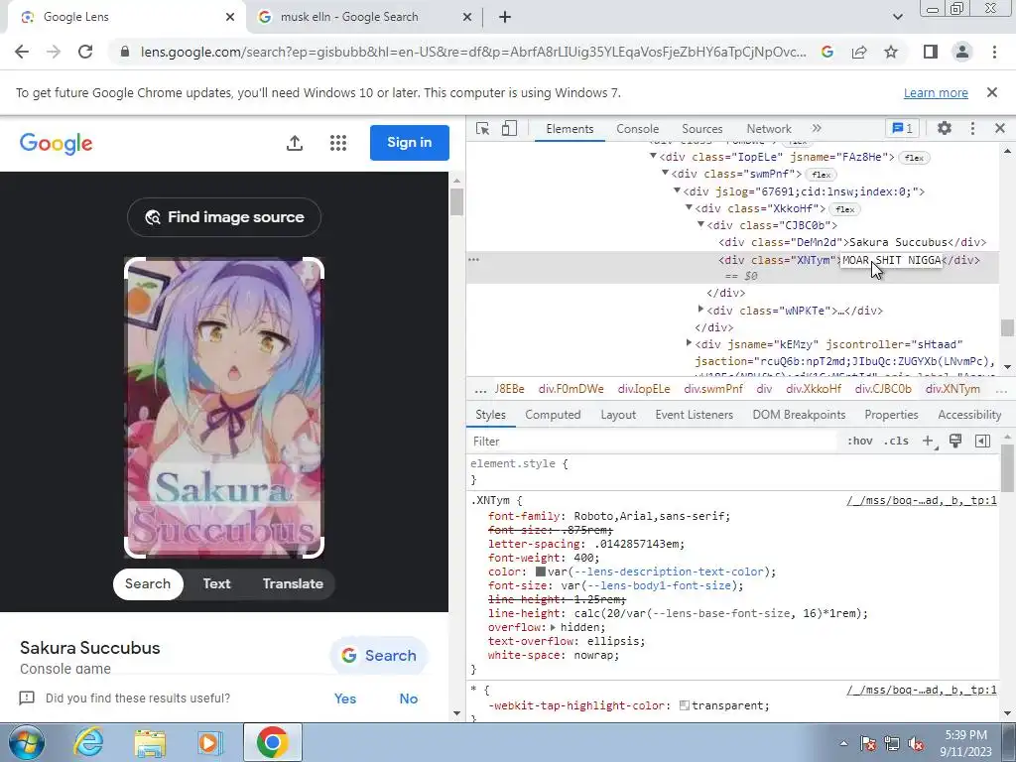Open the DevTools customize three-dot menu

pyautogui.click(x=972, y=128)
